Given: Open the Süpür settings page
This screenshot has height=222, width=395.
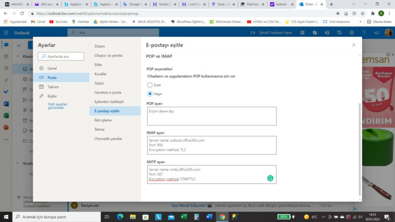Looking at the screenshot, I should pyautogui.click(x=115, y=83).
